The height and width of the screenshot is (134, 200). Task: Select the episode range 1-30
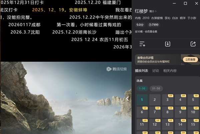pos(142,88)
